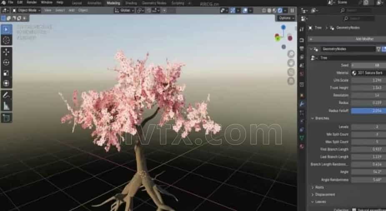The height and width of the screenshot is (211, 386).
Task: Click the Zoom viewport gizmo button
Action: coord(291,54)
